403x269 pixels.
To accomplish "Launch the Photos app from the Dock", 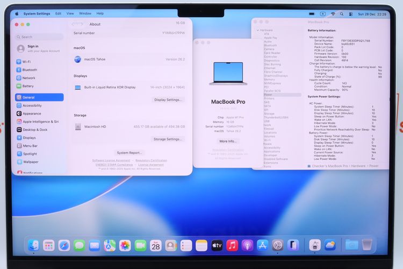I will tap(125, 245).
